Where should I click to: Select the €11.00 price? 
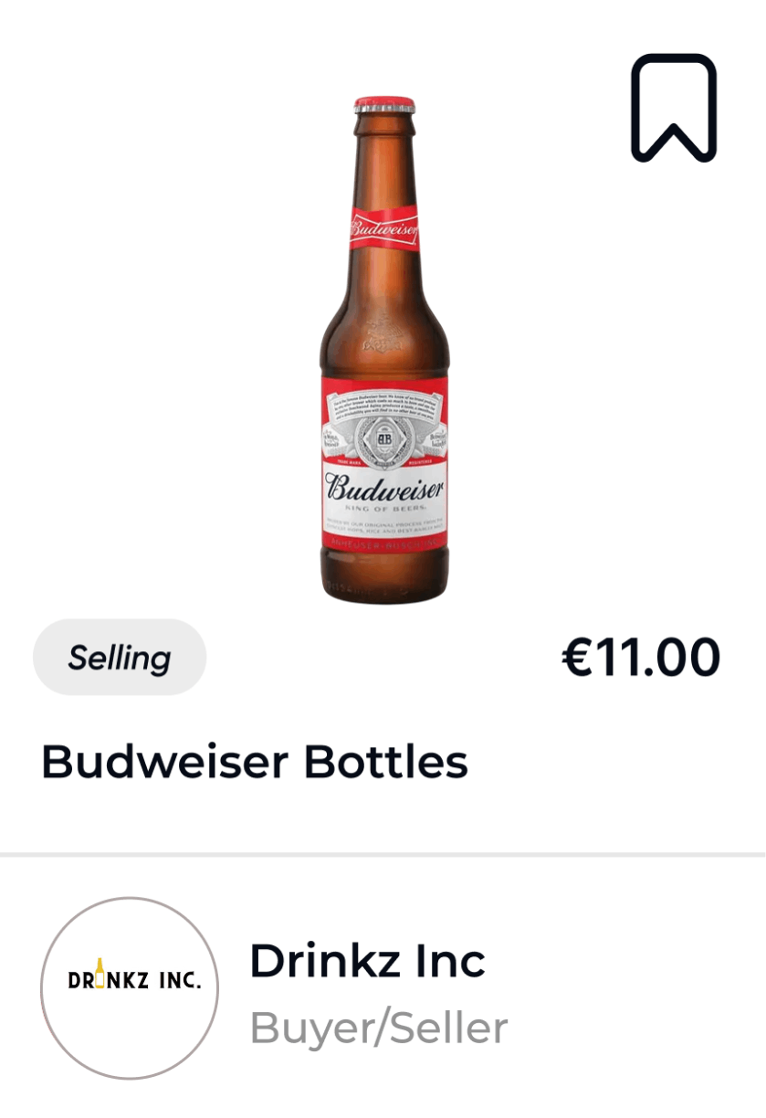point(641,658)
